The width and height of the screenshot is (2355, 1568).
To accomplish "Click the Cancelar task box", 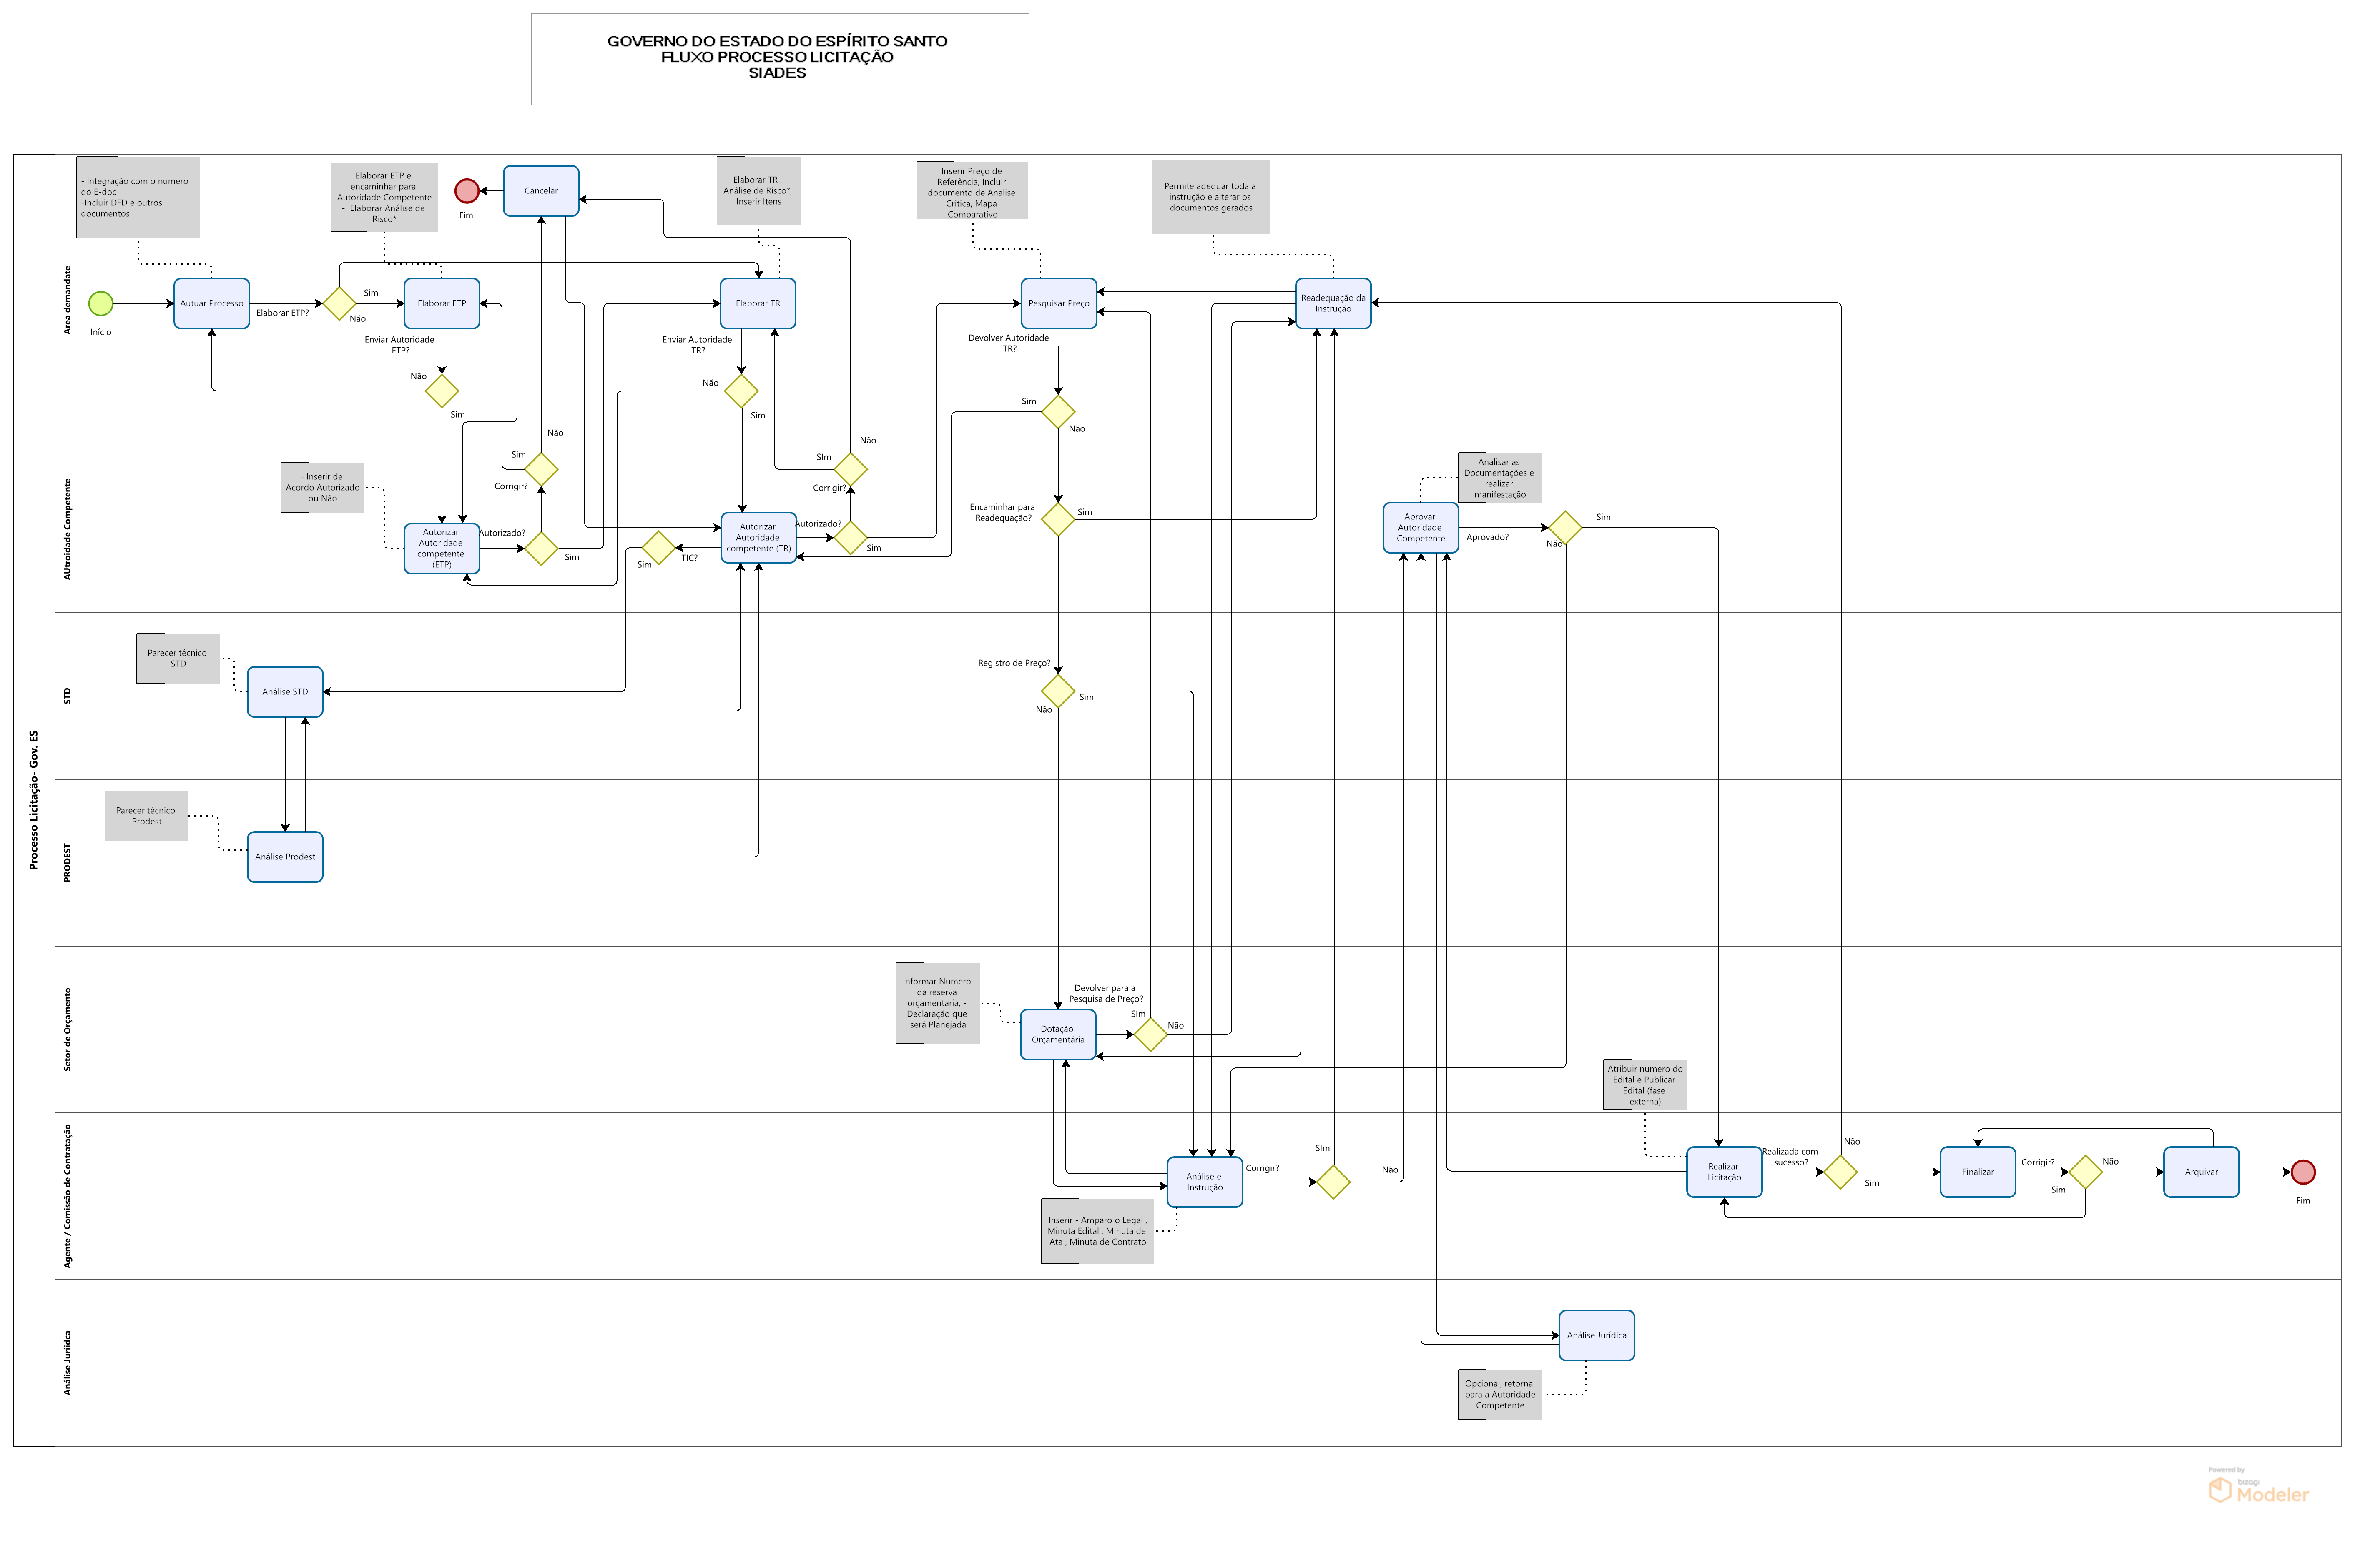I will [541, 190].
